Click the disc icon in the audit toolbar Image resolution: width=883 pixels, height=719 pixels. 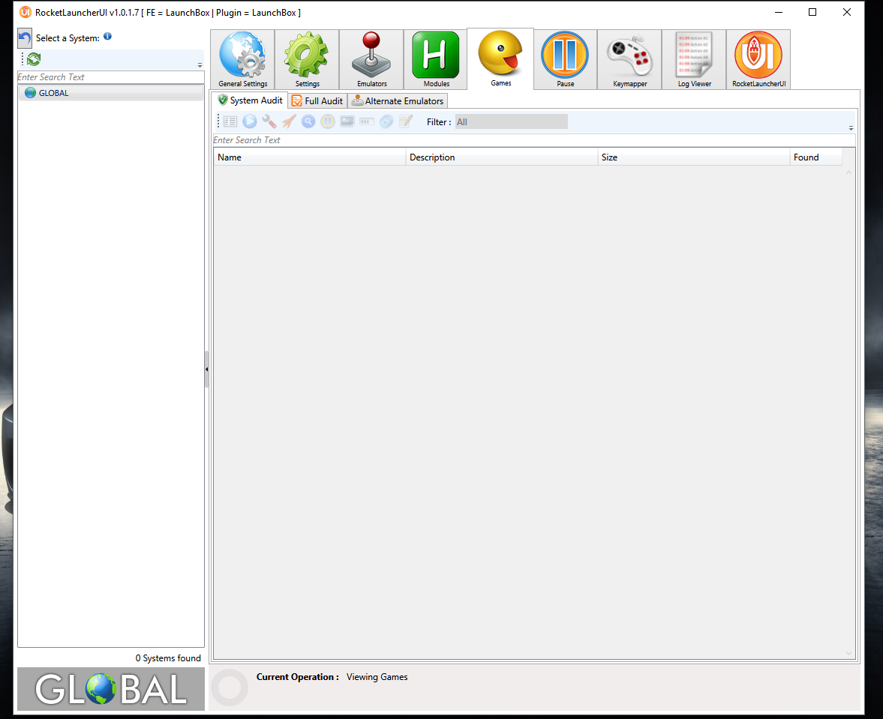point(386,121)
